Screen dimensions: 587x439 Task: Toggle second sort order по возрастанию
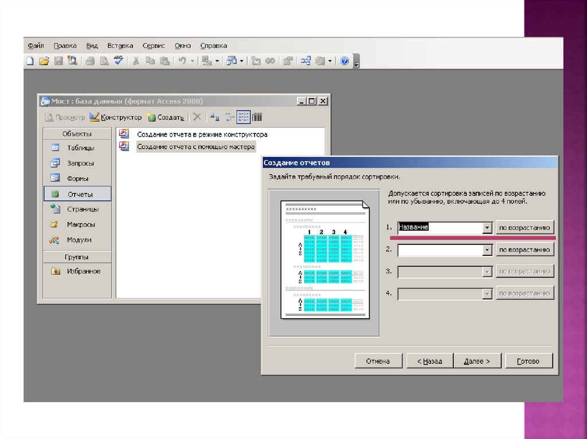tap(525, 250)
